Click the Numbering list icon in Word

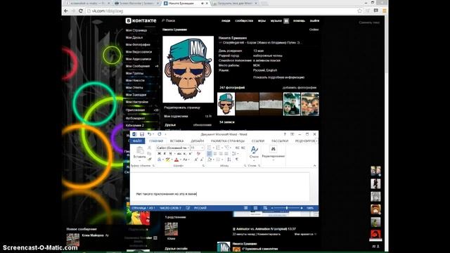218,148
